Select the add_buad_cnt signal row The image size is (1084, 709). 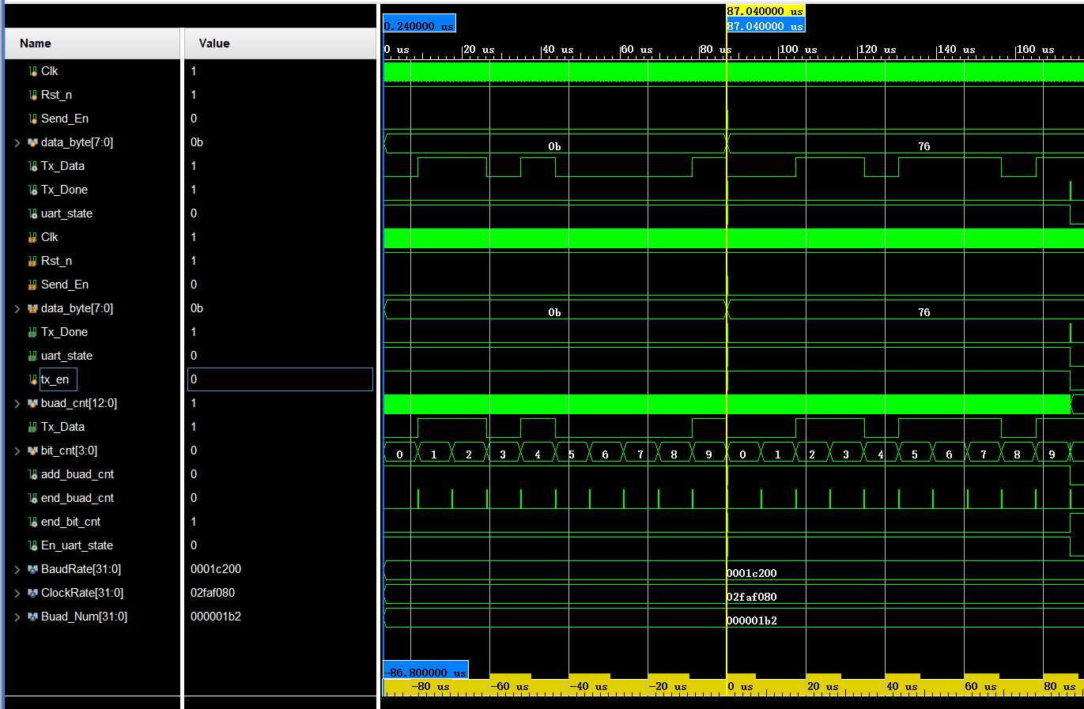pos(77,474)
